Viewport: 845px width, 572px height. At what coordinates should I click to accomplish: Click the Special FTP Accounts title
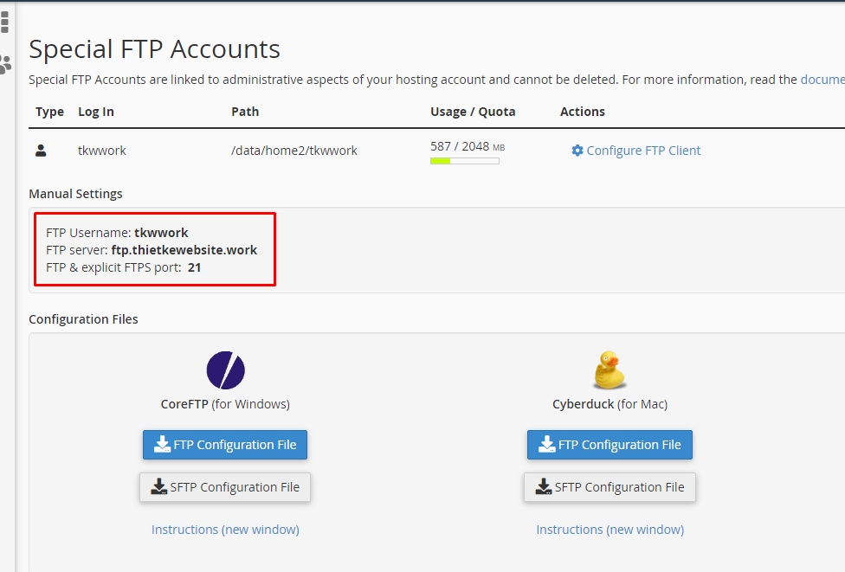[155, 49]
